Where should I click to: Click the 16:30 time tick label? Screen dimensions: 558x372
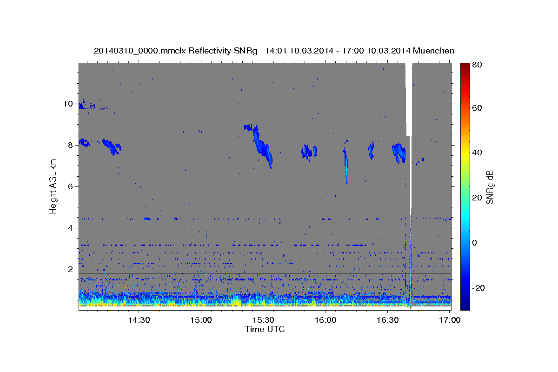[388, 320]
